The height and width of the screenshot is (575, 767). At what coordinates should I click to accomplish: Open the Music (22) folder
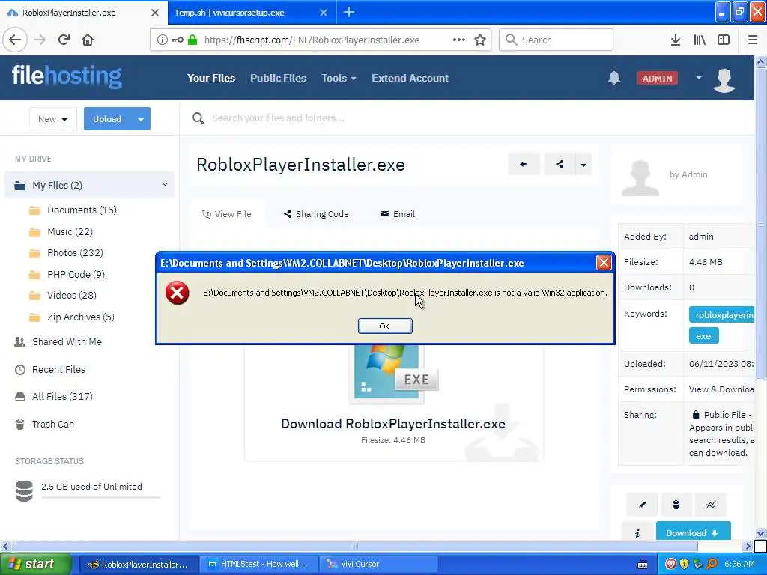70,232
